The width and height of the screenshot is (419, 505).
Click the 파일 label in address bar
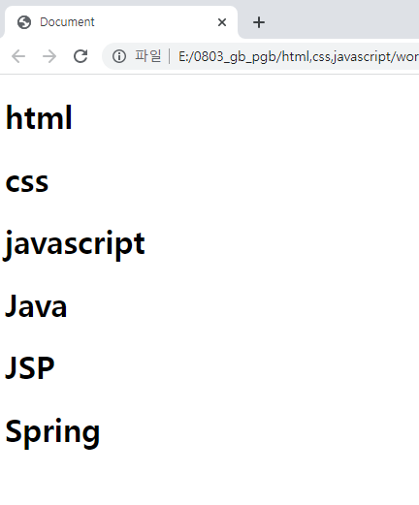point(148,56)
